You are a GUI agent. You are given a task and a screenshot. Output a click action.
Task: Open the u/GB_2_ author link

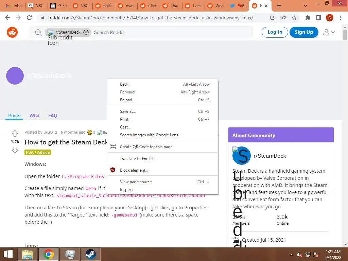[52, 132]
